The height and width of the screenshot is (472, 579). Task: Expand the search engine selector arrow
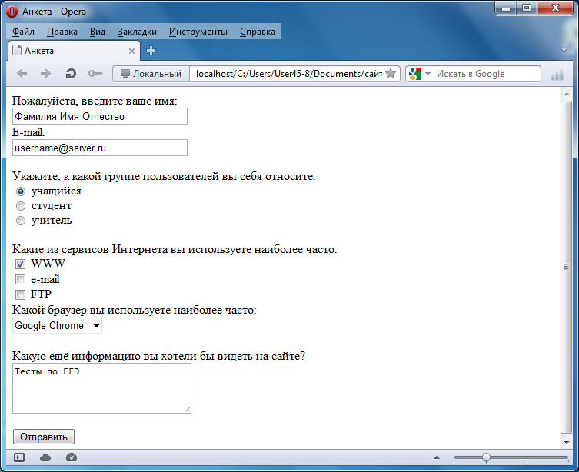[428, 74]
